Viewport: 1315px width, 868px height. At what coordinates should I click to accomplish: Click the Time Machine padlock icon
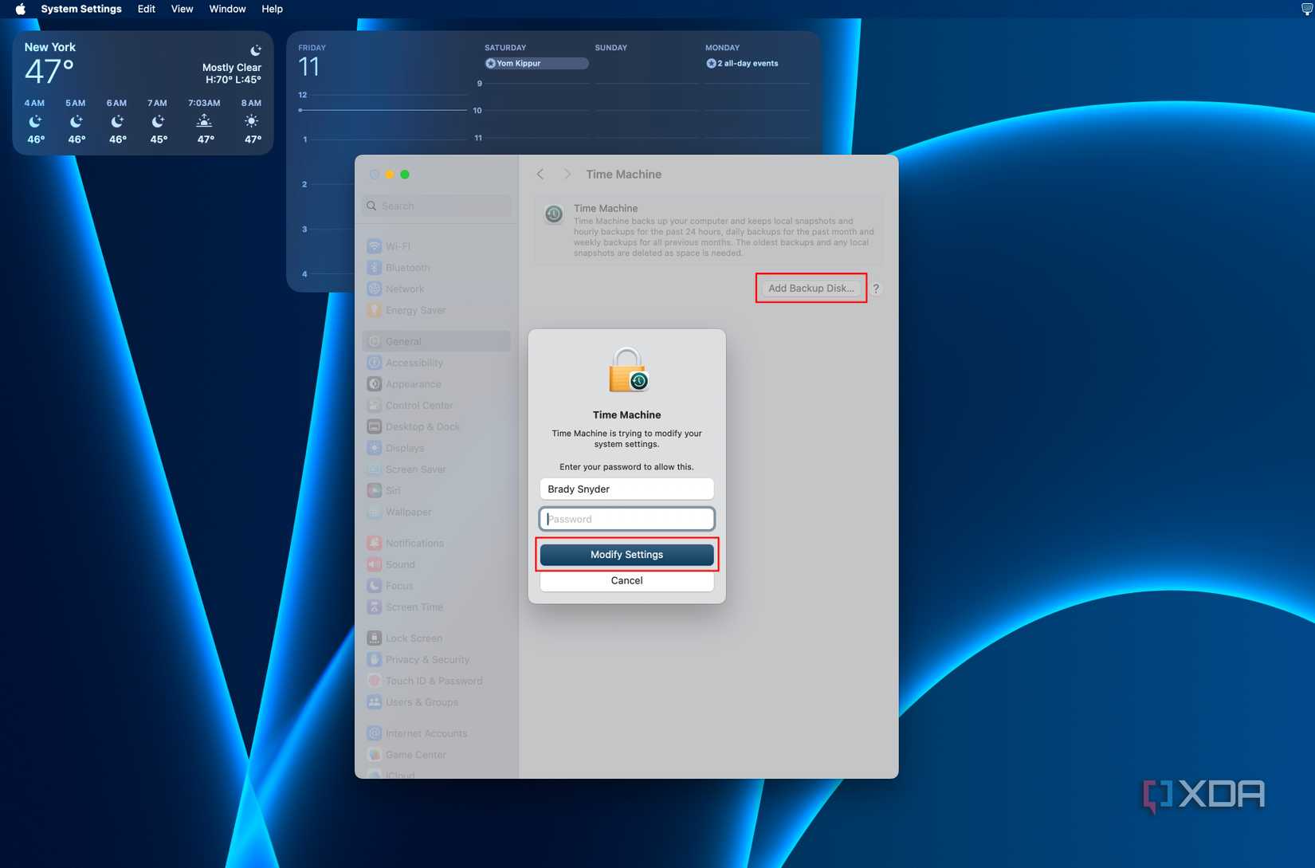coord(628,371)
